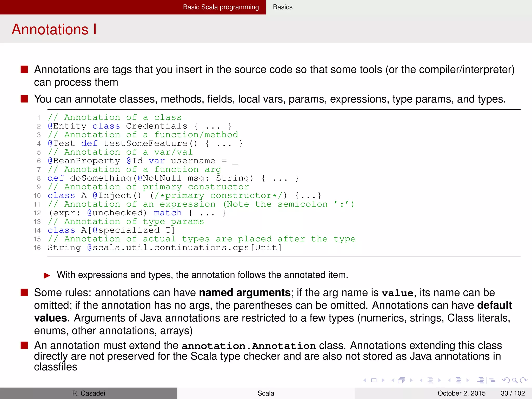Click next section arrow
This screenshot has width=532, height=399.
point(468,380)
